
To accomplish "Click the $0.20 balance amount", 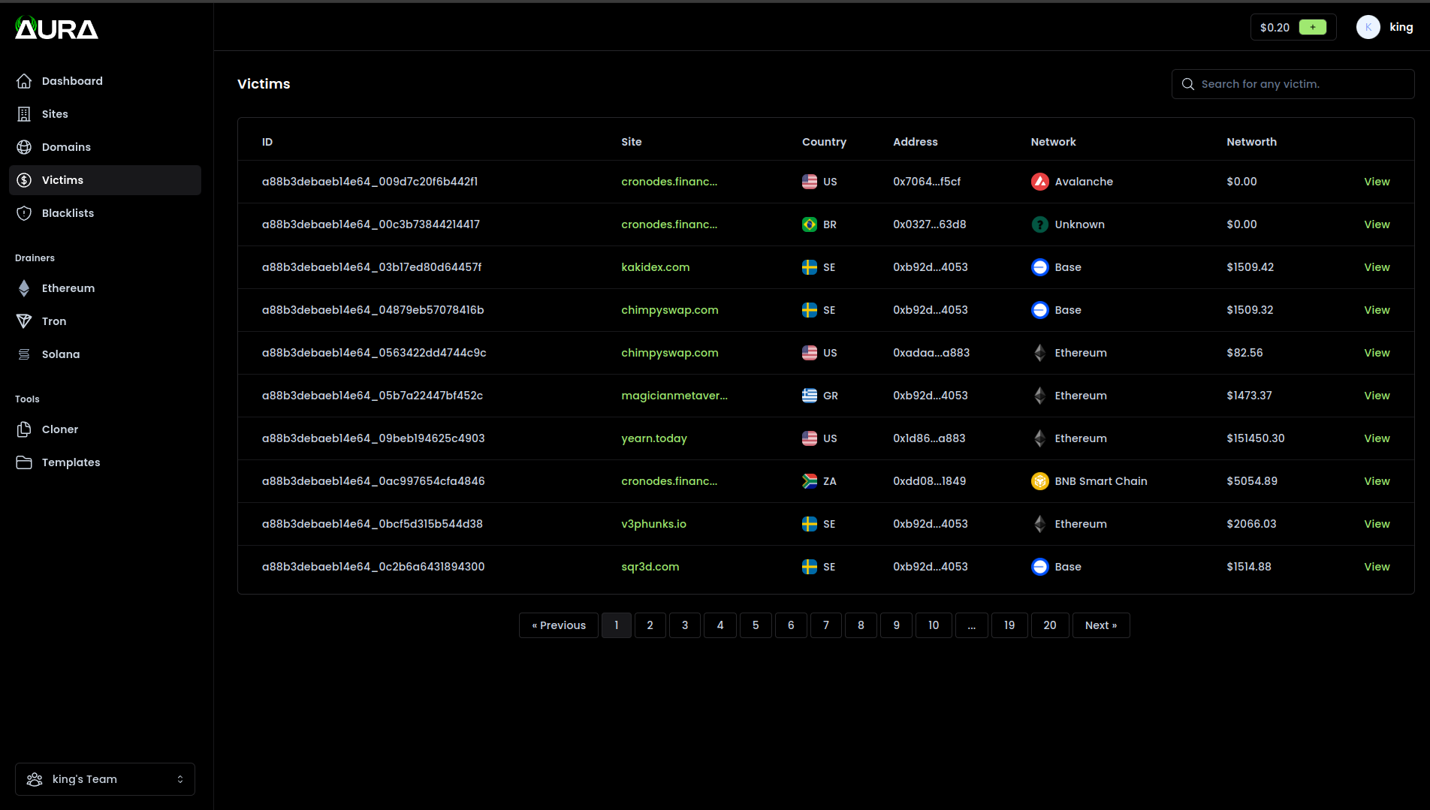I will (1275, 28).
